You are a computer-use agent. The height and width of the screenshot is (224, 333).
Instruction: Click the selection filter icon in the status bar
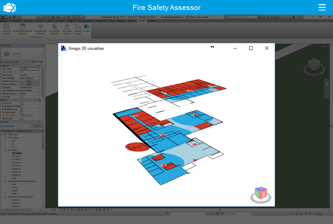(x=319, y=214)
